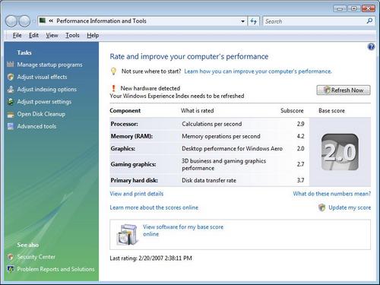Click the 2.9 processor subscore value
Screen dimensions: 380x285
tap(300, 124)
